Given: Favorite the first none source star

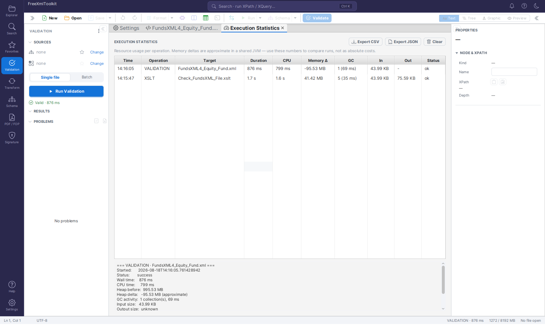Looking at the screenshot, I should point(82,52).
